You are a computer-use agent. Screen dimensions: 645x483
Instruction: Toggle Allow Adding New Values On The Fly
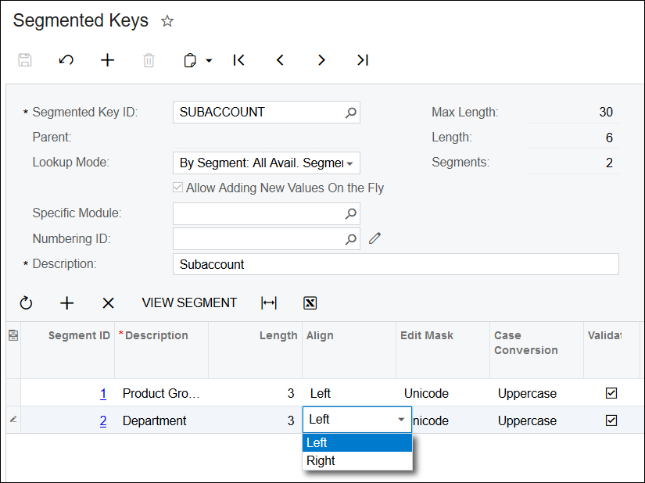[177, 188]
